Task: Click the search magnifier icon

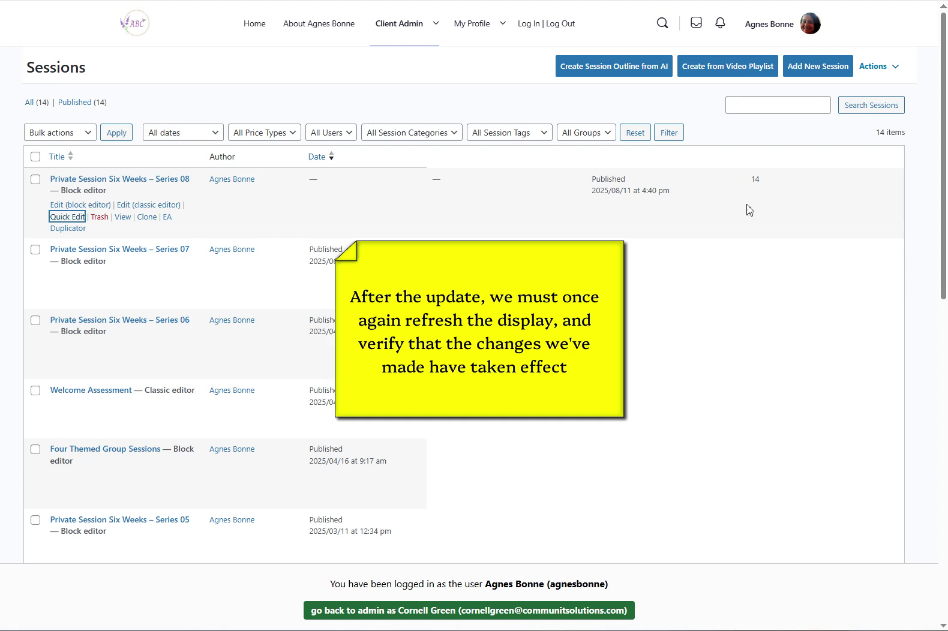Action: [x=662, y=23]
